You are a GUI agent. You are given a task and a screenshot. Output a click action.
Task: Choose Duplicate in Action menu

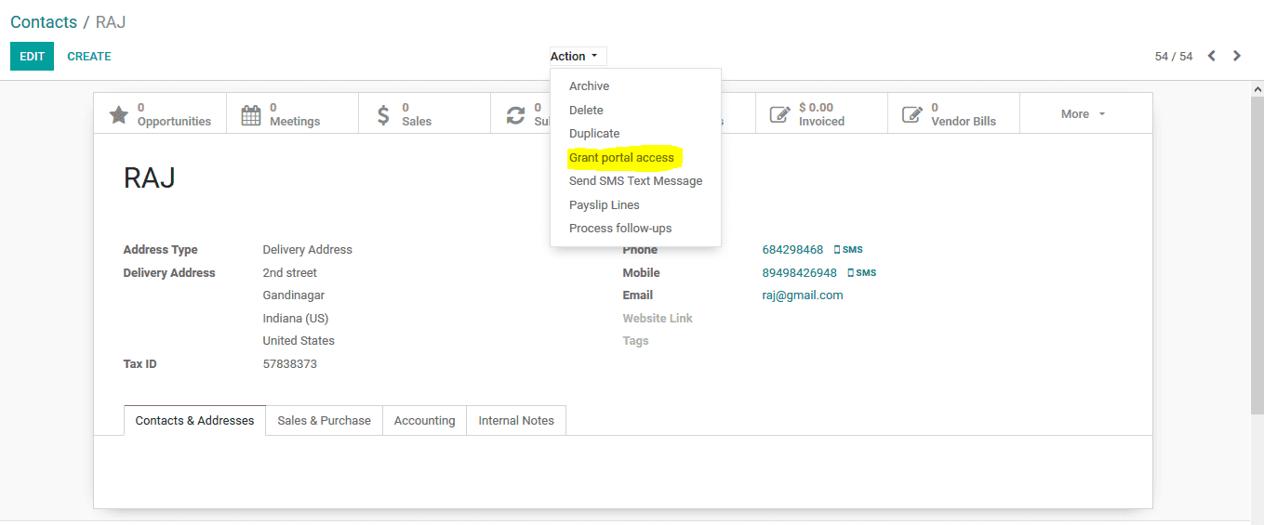(x=594, y=134)
